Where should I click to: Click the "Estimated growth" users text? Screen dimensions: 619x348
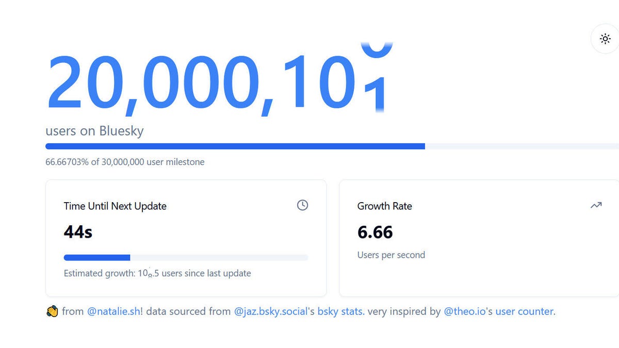tap(157, 273)
